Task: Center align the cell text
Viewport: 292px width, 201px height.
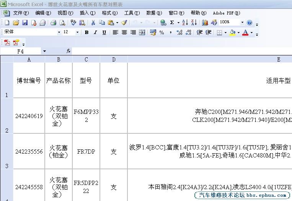Action: point(124,32)
